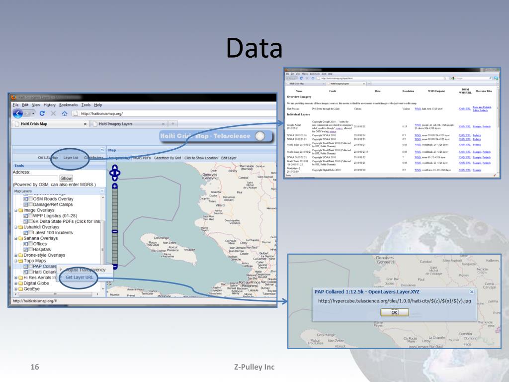Click the browser Back arrow button
This screenshot has height=382, width=509.
click(18, 113)
